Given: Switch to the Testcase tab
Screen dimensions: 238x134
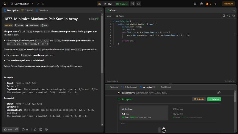Looking at the screenshot, I should click(113, 87).
